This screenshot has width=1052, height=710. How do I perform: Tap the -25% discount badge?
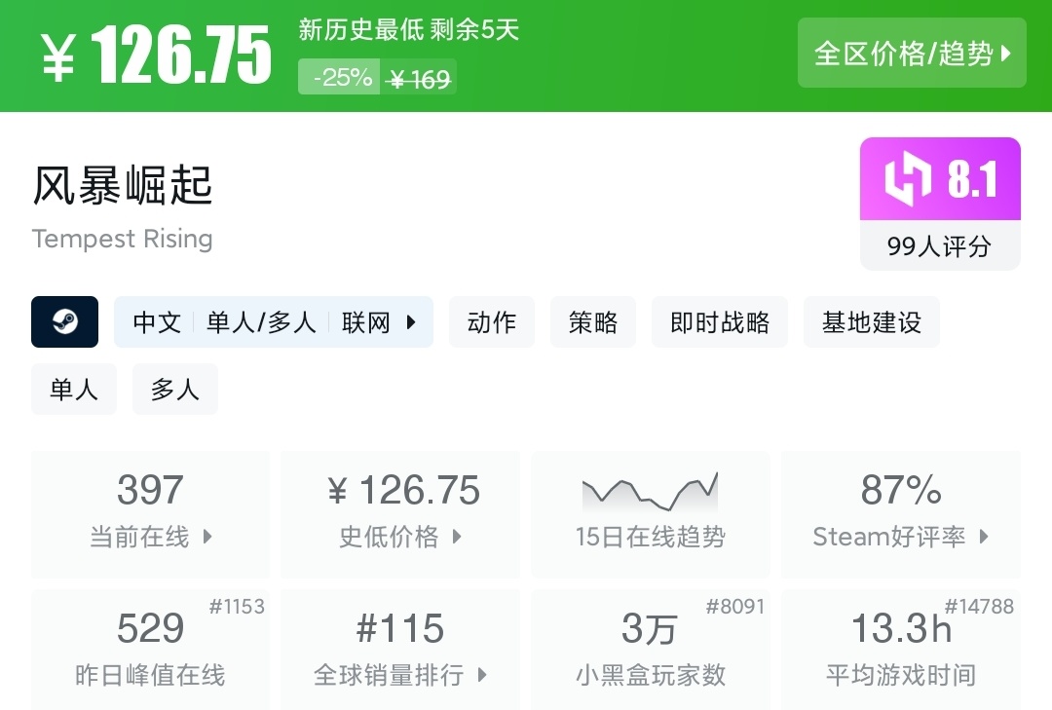point(343,78)
